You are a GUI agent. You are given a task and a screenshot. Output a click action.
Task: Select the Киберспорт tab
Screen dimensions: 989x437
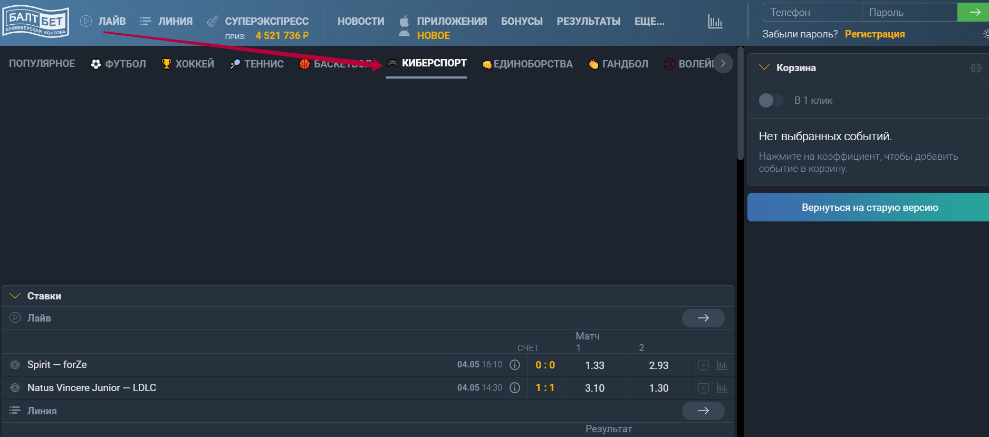click(427, 63)
